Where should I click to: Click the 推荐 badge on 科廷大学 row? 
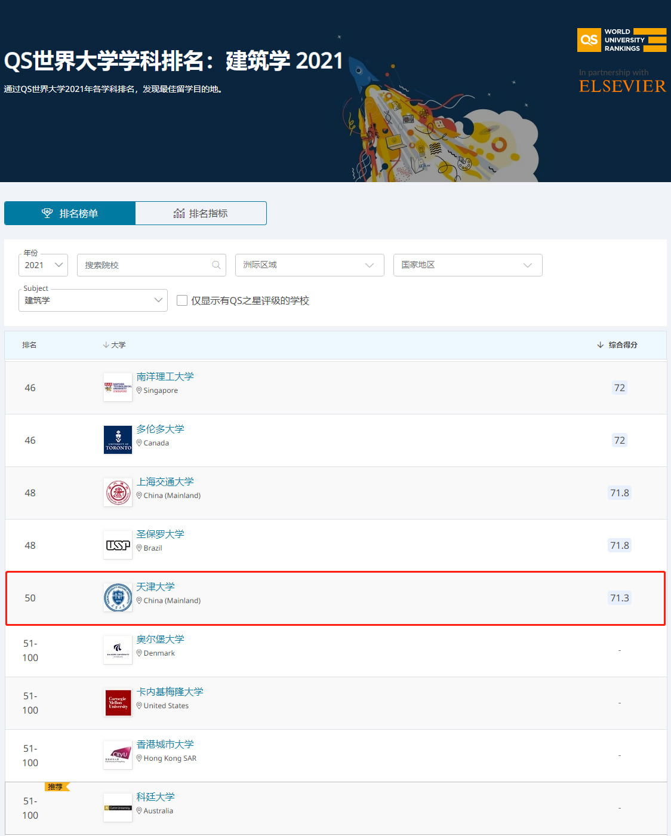click(x=57, y=787)
